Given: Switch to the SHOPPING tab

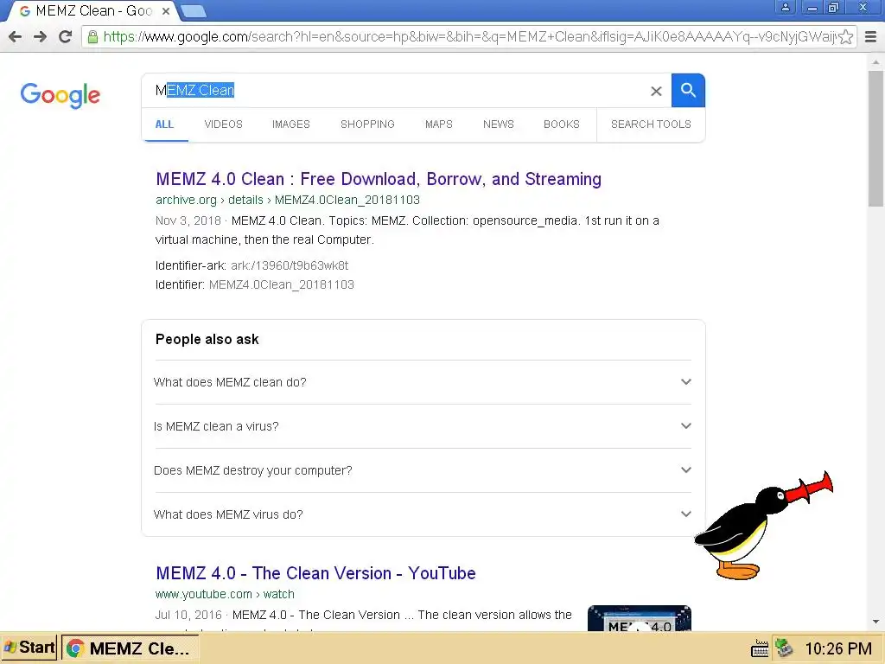Looking at the screenshot, I should (x=367, y=124).
